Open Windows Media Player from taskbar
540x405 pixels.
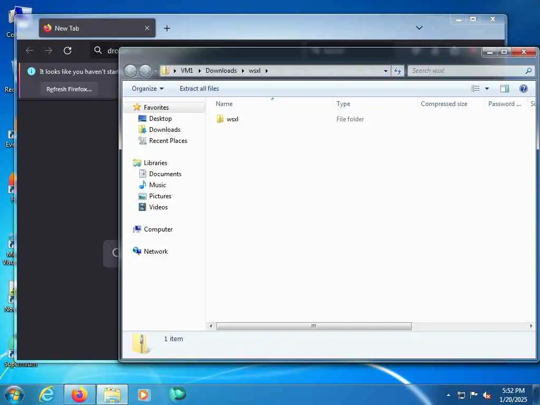[x=143, y=394]
